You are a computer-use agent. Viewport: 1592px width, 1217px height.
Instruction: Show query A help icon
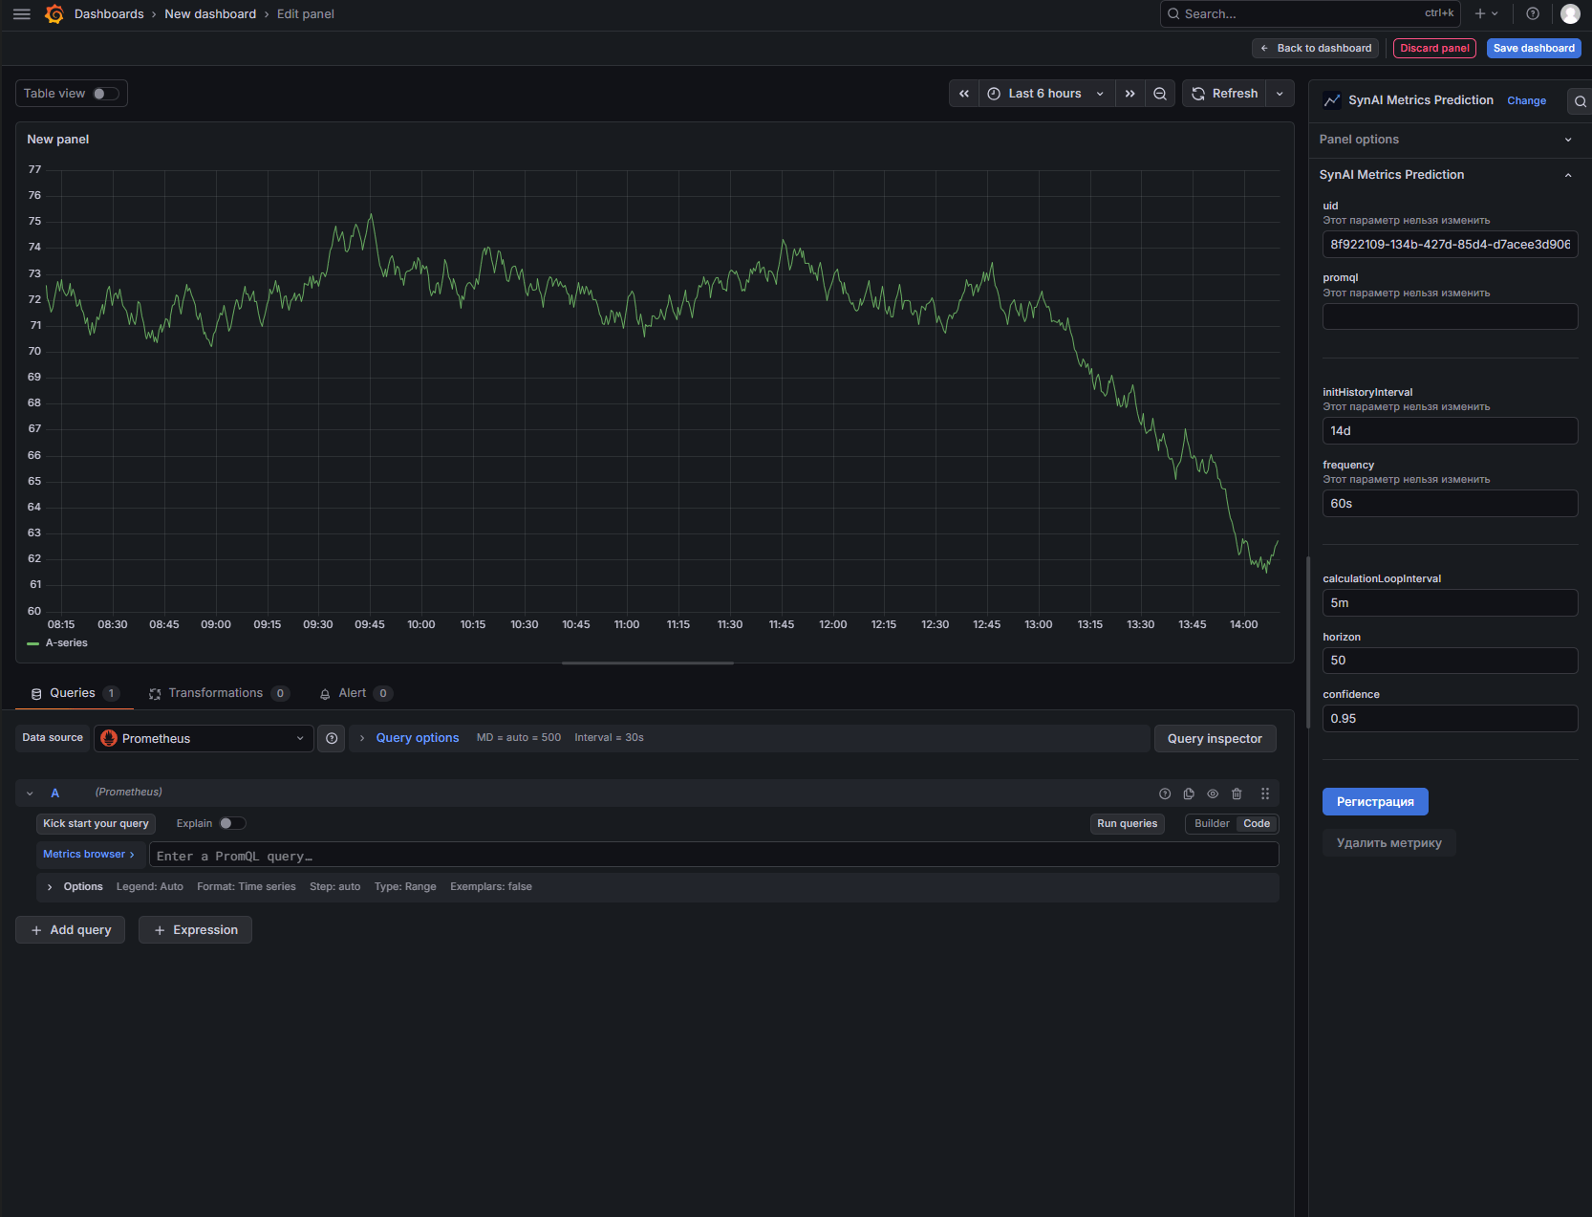tap(1165, 793)
